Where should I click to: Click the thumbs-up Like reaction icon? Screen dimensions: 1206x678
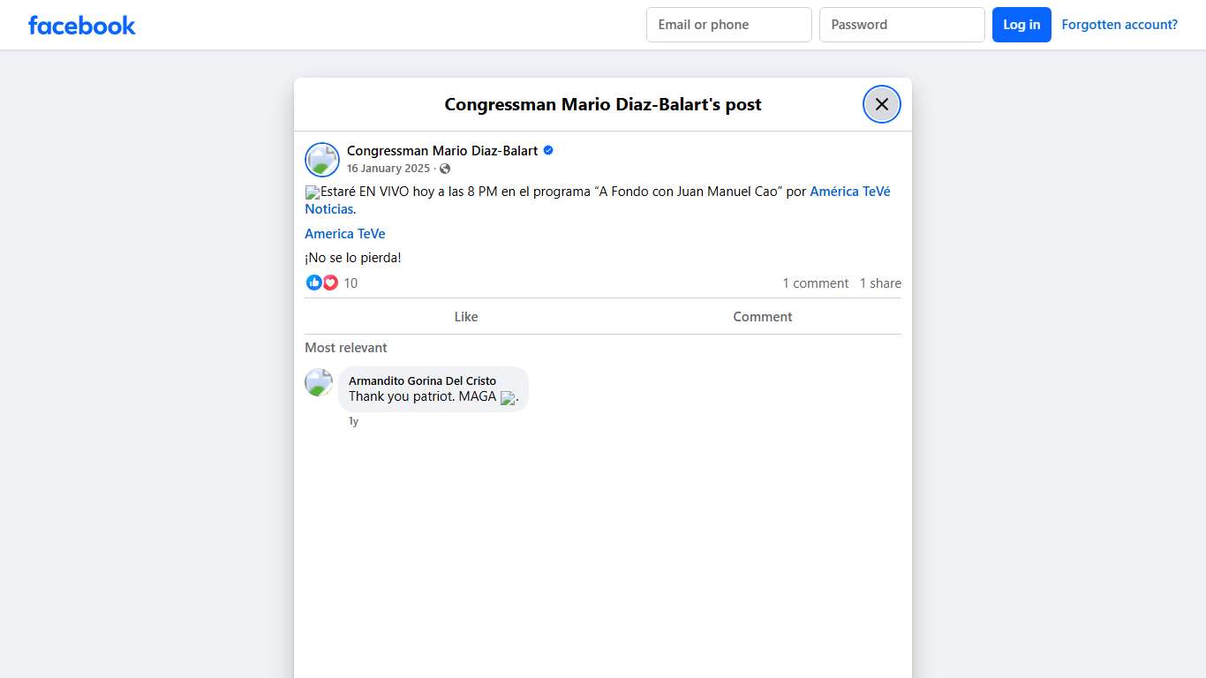tap(313, 282)
